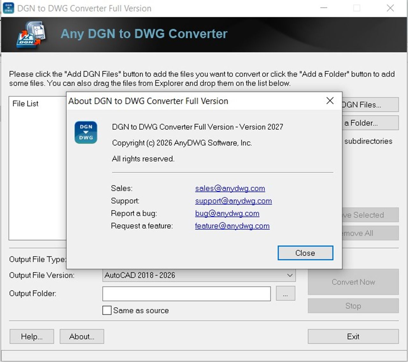This screenshot has width=408, height=362.
Task: Click the "Report a bug:" label
Action: point(134,213)
